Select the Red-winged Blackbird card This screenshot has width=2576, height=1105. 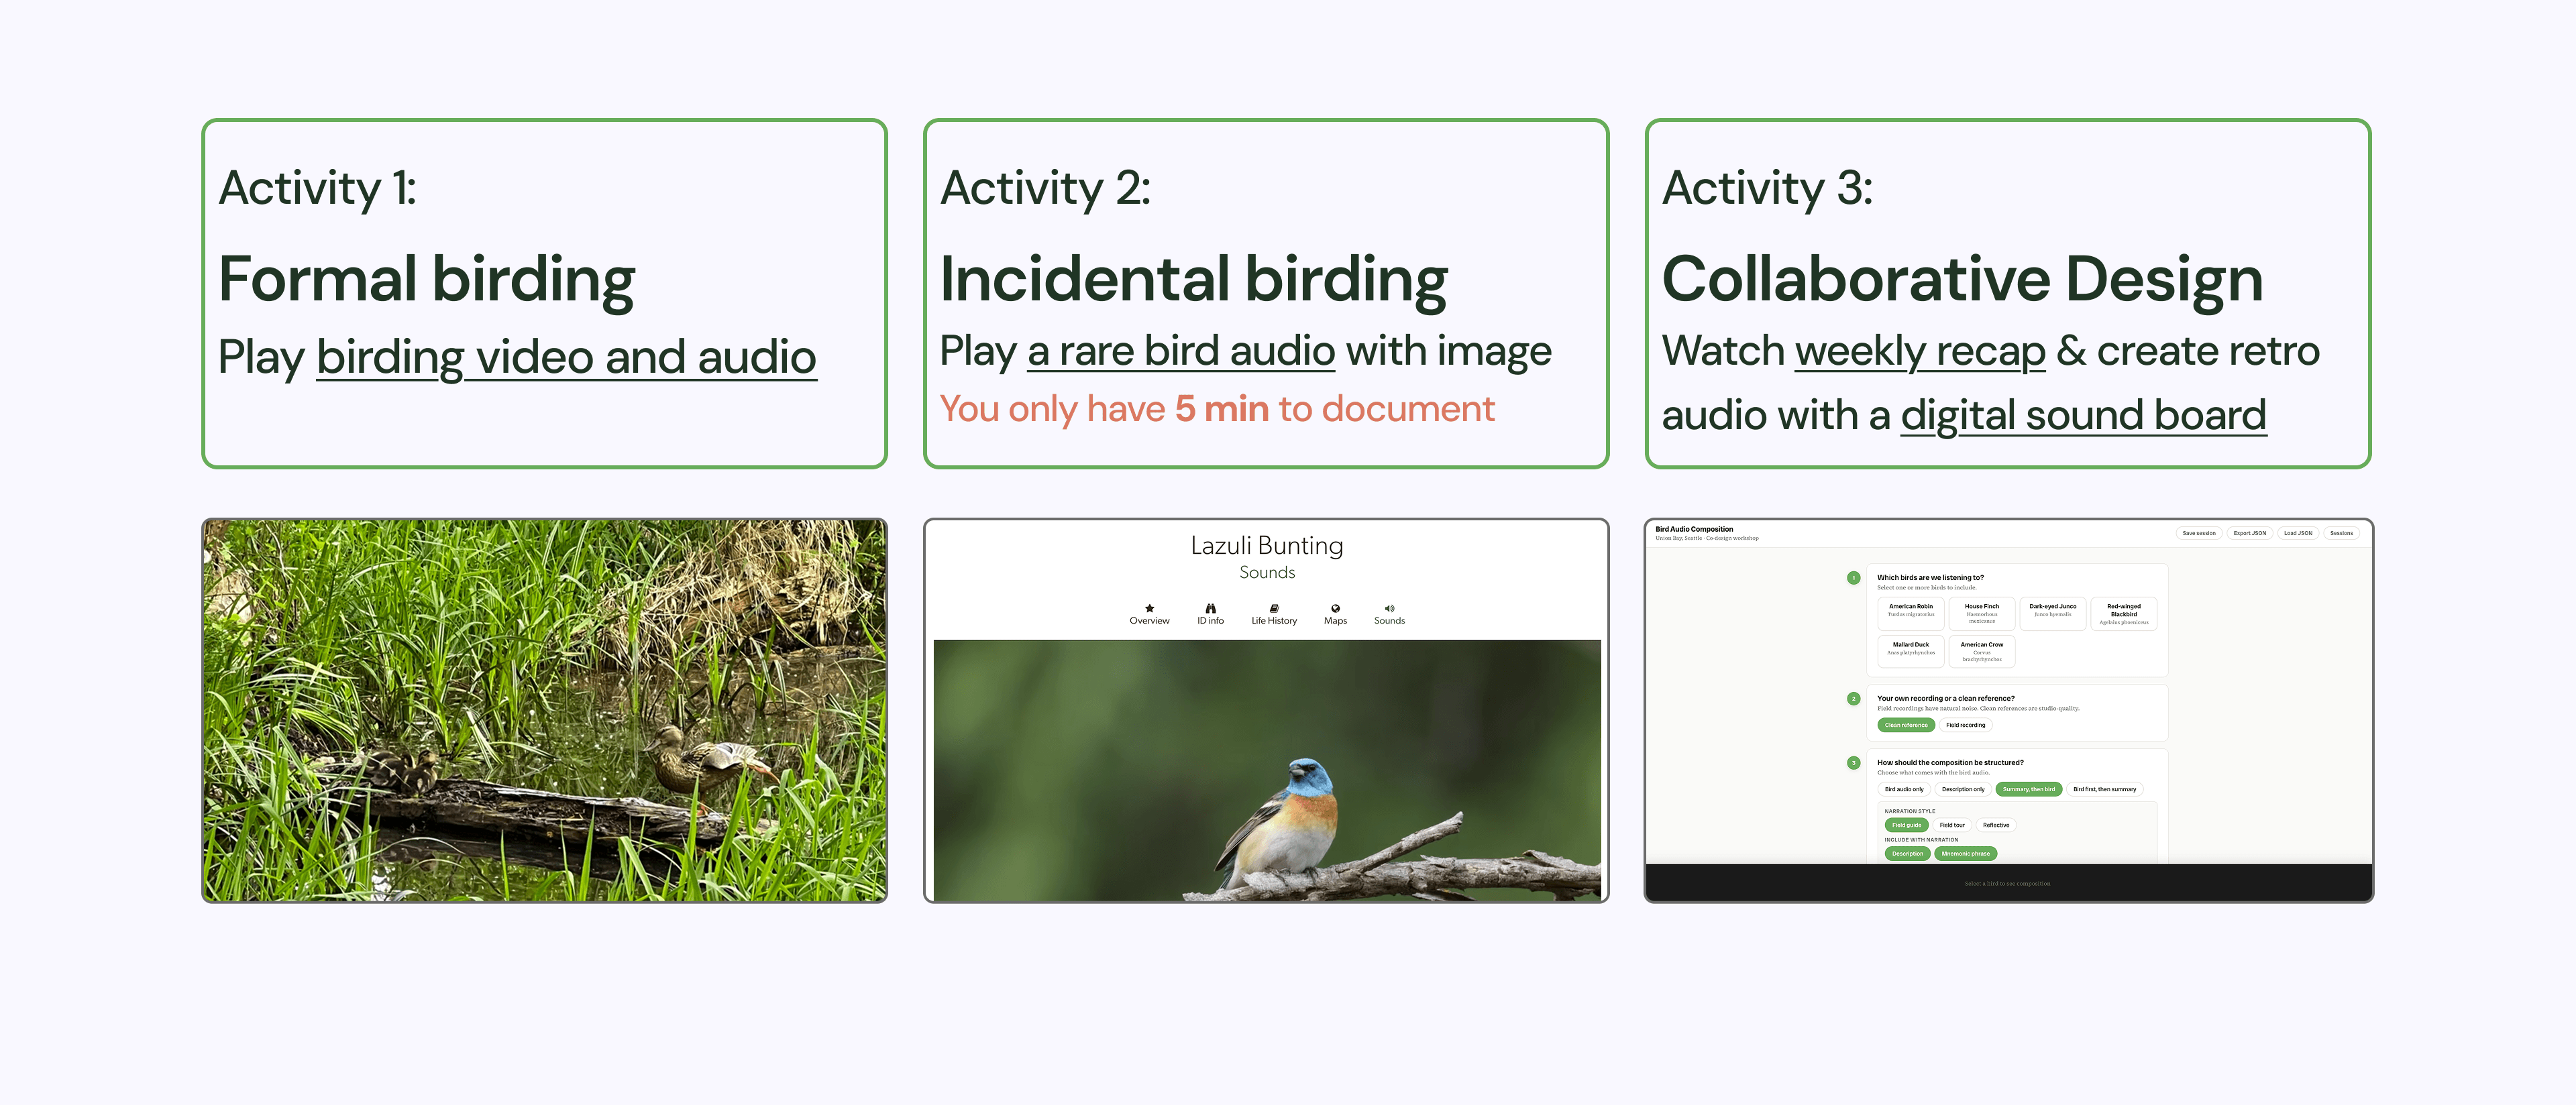coord(2123,614)
